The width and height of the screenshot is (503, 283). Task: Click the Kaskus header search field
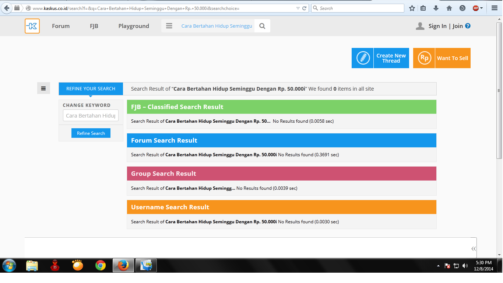[216, 26]
